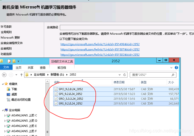
Task: Open 最近访问的位置 in navigation pane
Action: (19, 100)
